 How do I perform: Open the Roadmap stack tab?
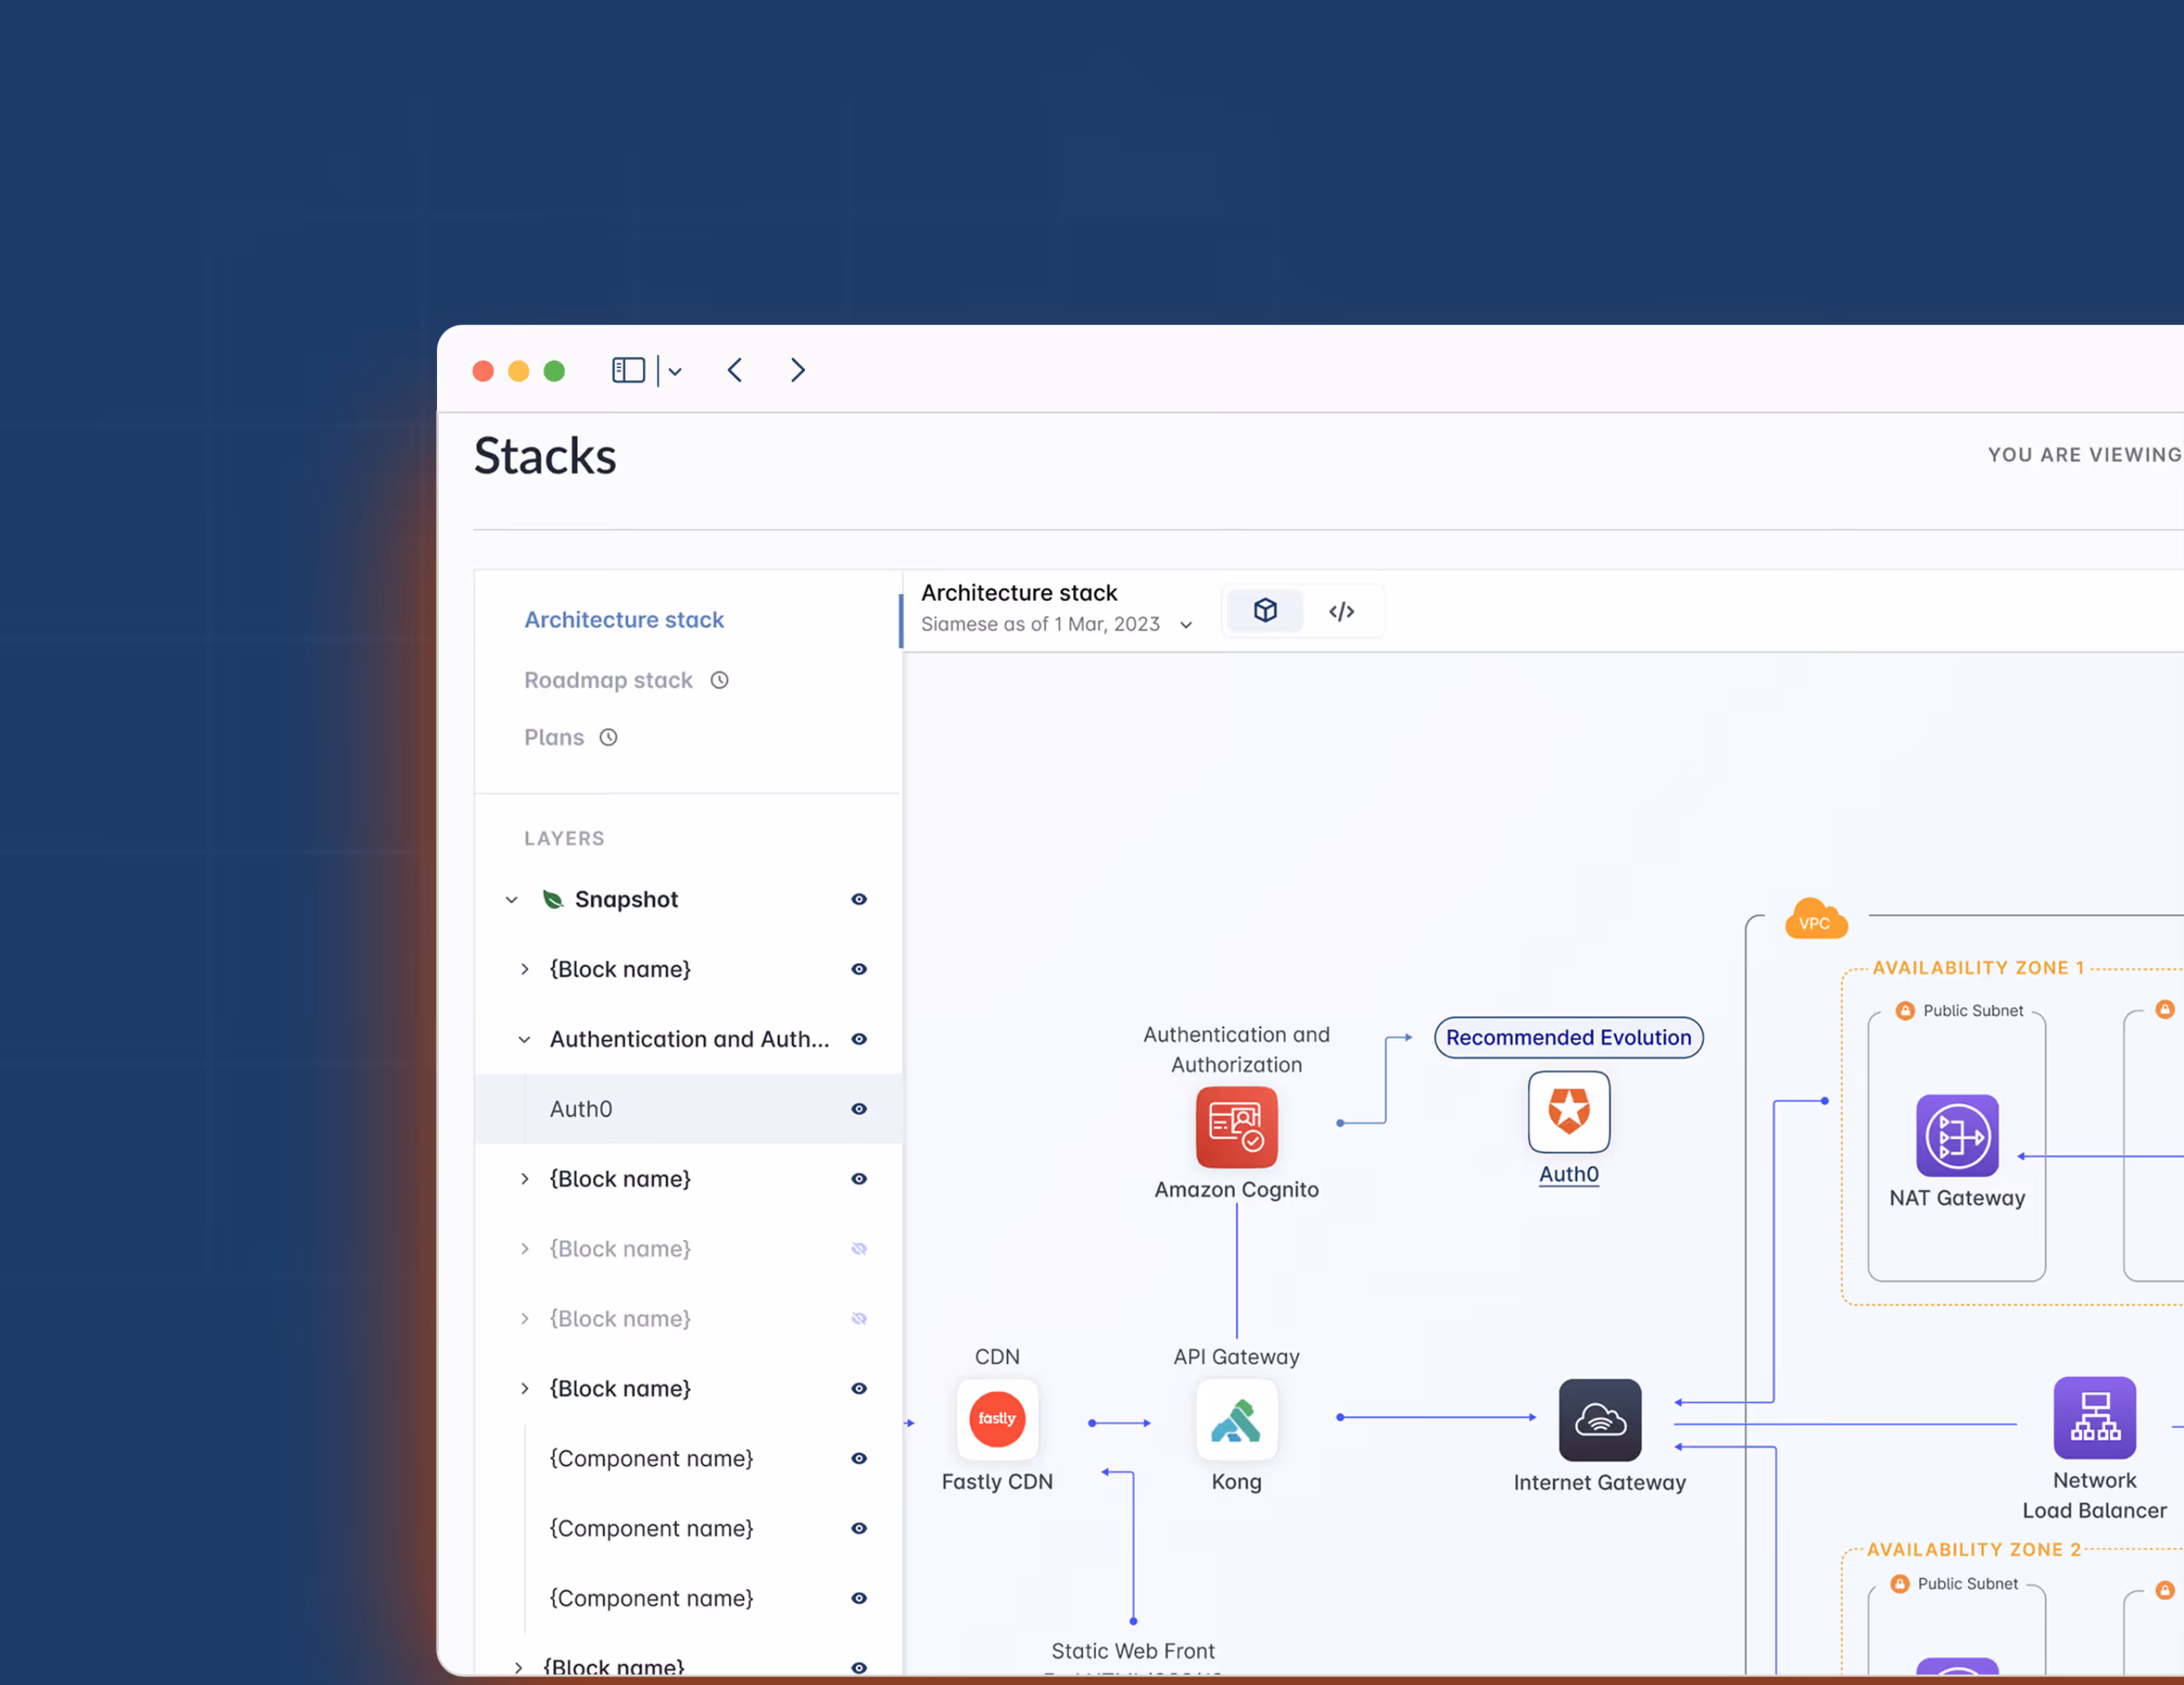pos(608,680)
